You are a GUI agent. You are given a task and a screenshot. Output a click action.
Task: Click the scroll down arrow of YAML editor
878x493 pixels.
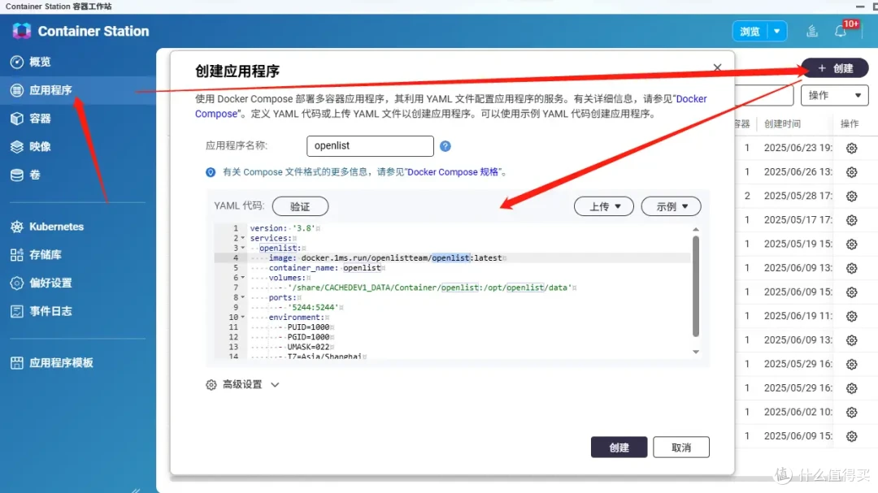[x=695, y=352]
